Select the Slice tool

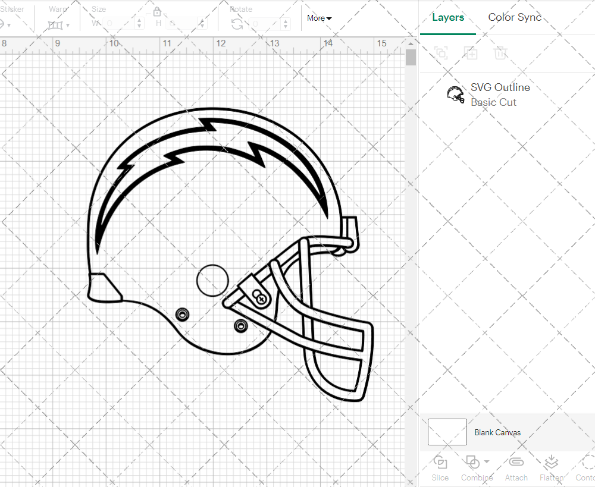440,469
